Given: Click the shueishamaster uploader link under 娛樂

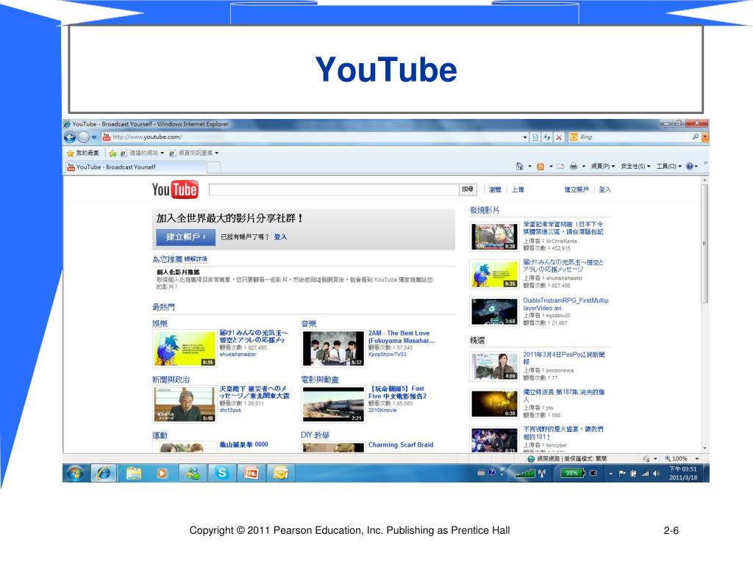Looking at the screenshot, I should point(238,355).
